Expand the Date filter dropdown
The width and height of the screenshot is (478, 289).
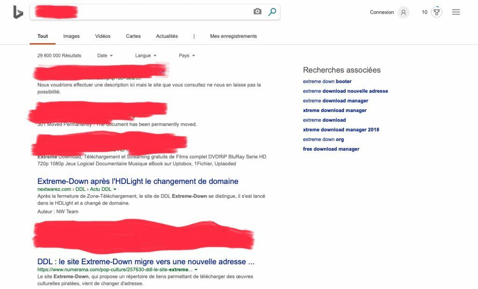pyautogui.click(x=105, y=56)
